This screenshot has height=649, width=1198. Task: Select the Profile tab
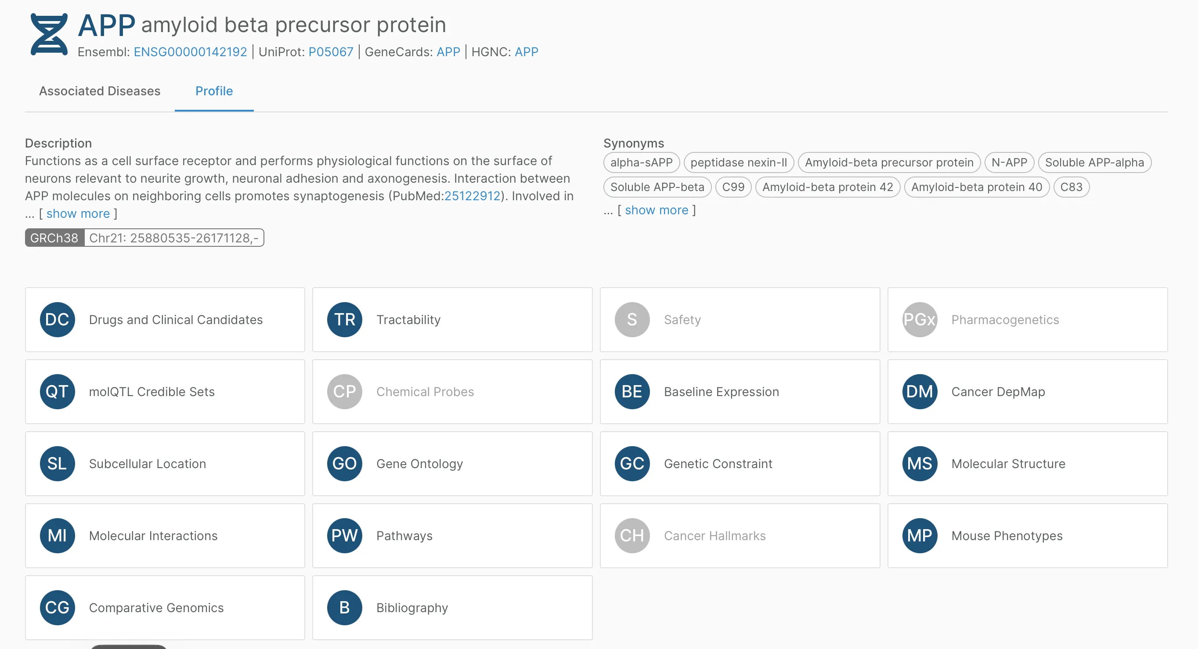pos(214,91)
